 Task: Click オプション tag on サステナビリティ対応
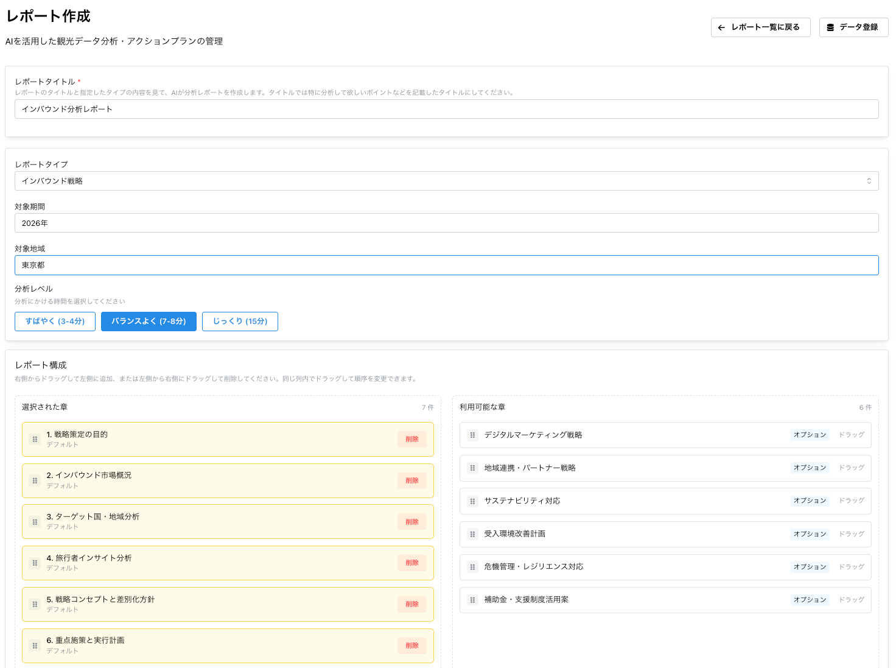pos(810,501)
